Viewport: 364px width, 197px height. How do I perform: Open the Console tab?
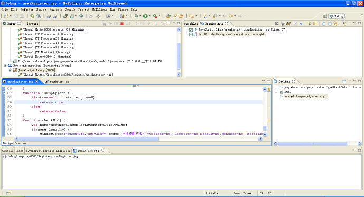pyautogui.click(x=8, y=151)
